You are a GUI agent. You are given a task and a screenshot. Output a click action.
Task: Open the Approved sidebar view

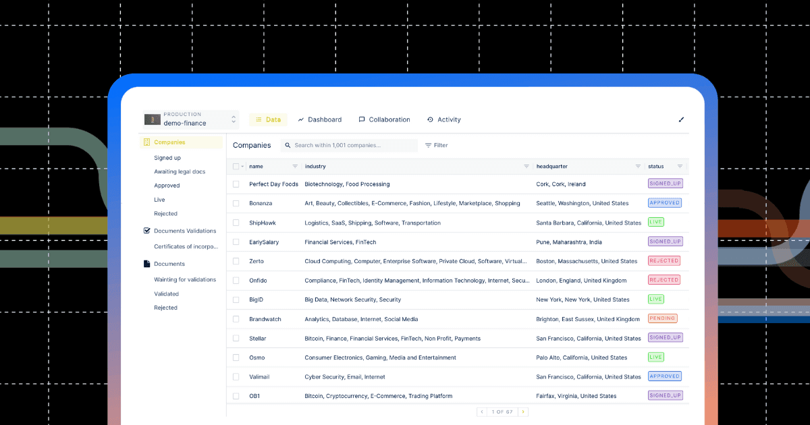click(167, 186)
